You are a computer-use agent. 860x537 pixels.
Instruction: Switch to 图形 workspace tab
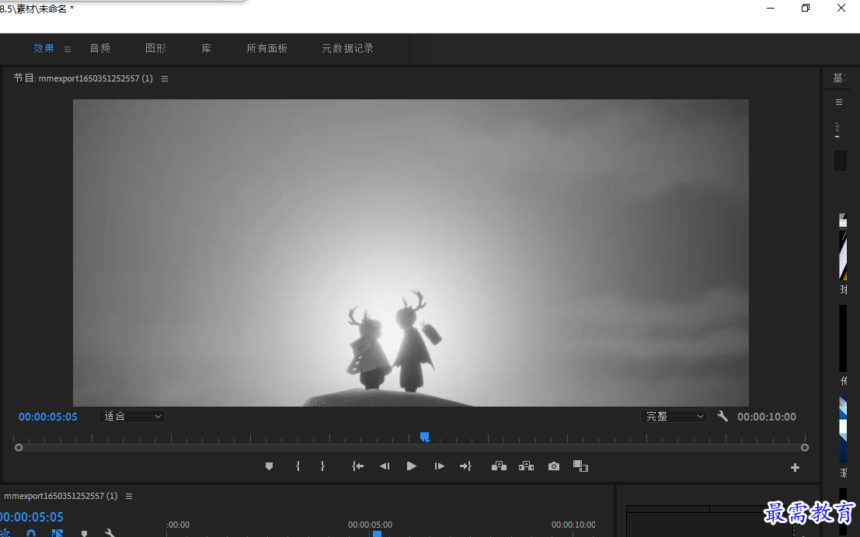(x=156, y=48)
